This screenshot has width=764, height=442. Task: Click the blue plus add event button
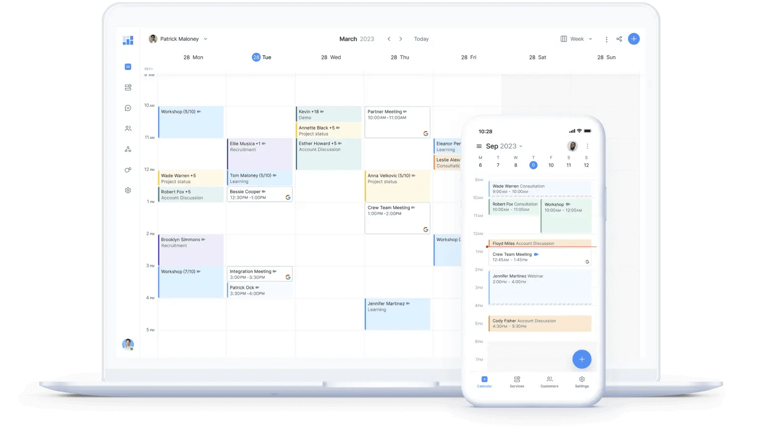[634, 39]
